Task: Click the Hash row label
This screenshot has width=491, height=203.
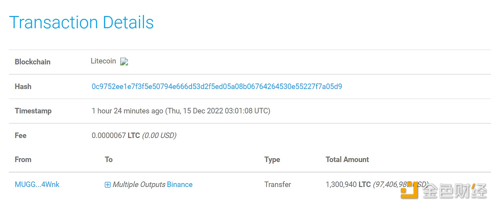Action: [23, 86]
